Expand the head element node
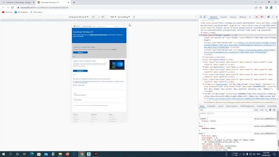Image resolution: width=279 pixels, height=157 pixels. 201,33
